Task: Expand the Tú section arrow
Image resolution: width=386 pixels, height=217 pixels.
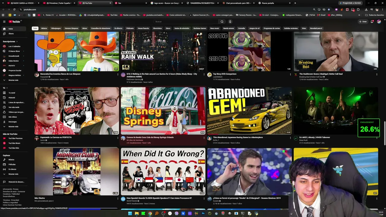Action: (x=7, y=88)
